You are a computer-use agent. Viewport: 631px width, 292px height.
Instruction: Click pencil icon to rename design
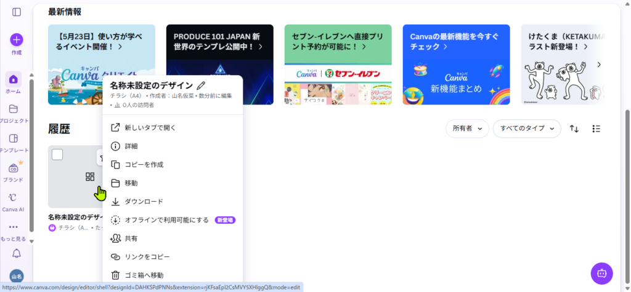tap(202, 85)
